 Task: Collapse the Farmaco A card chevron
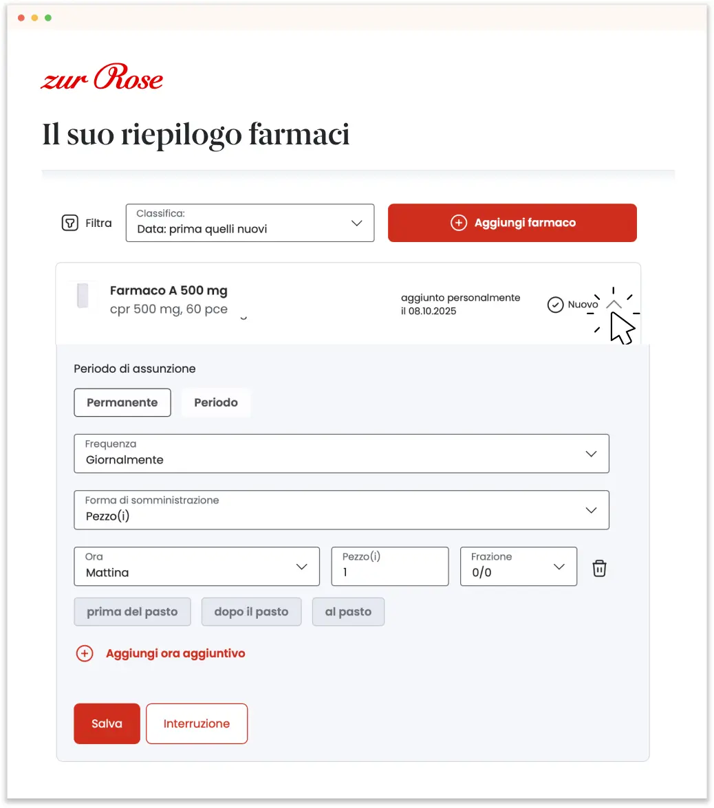click(614, 305)
